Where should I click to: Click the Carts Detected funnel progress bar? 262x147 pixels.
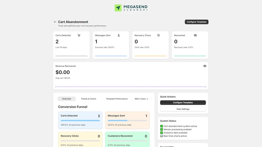(x=80, y=121)
